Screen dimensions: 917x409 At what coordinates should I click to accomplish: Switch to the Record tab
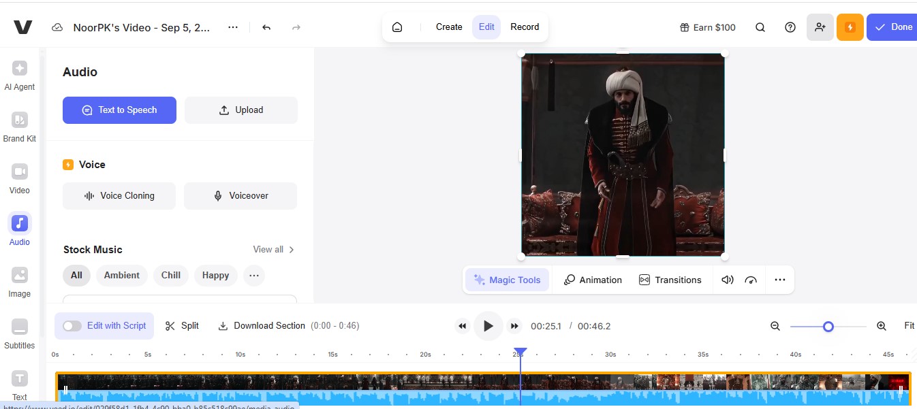click(x=525, y=27)
